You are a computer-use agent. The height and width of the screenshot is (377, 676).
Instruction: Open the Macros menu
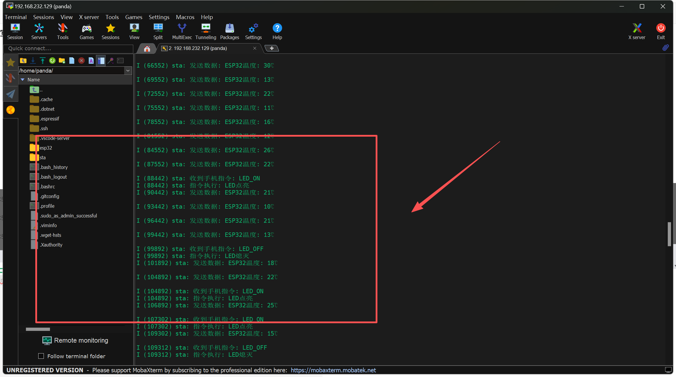185,17
